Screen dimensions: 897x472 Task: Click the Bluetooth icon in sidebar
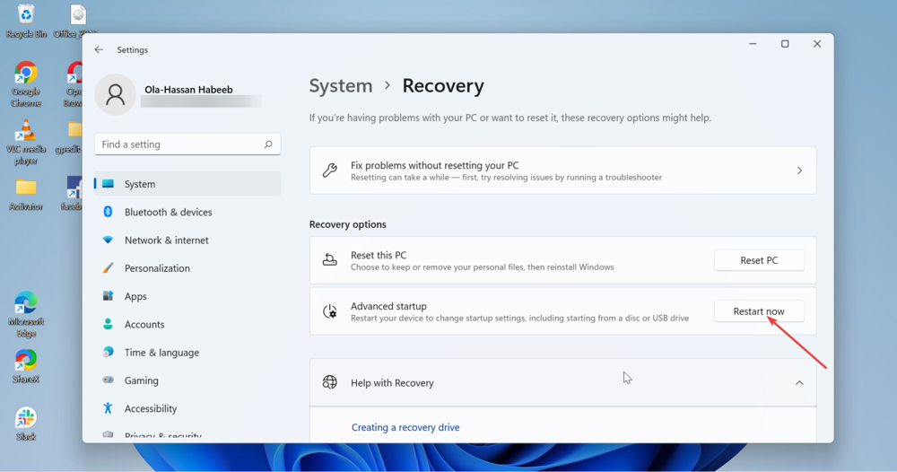[x=108, y=212]
